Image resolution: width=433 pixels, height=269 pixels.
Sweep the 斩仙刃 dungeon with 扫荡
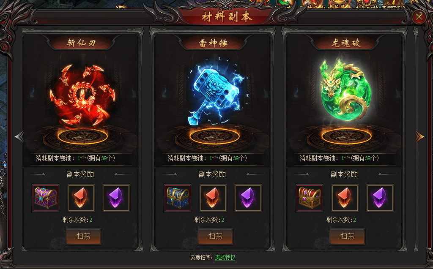83,236
